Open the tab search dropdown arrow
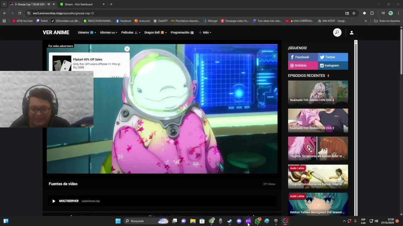 pos(4,4)
